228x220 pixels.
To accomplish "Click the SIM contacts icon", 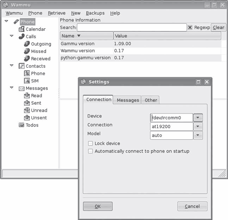I will 27,81.
